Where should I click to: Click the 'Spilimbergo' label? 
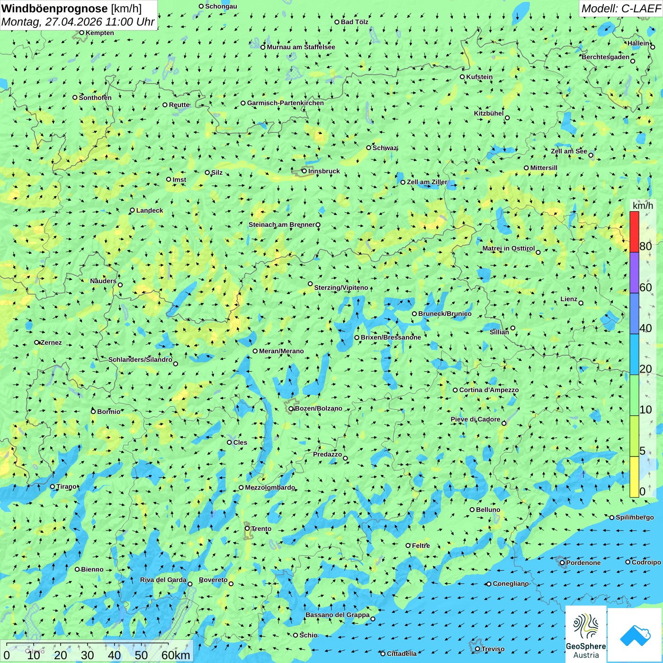tap(635, 517)
